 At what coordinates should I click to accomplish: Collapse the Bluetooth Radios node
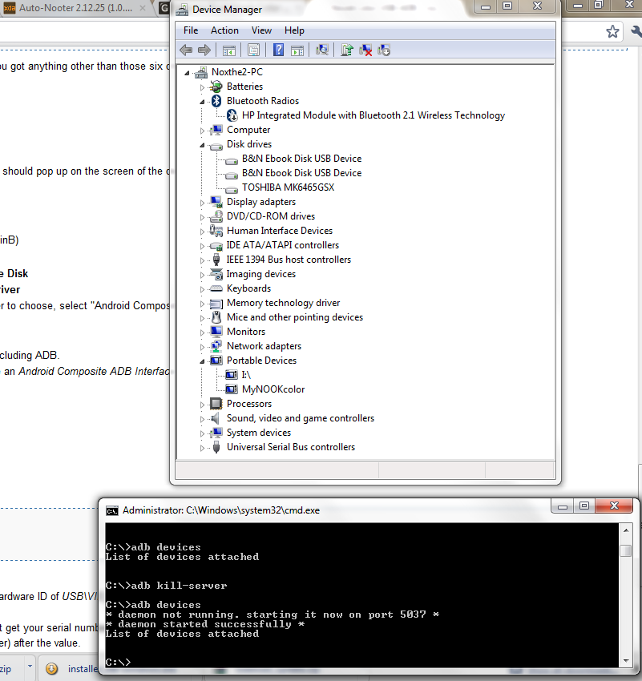coord(202,102)
